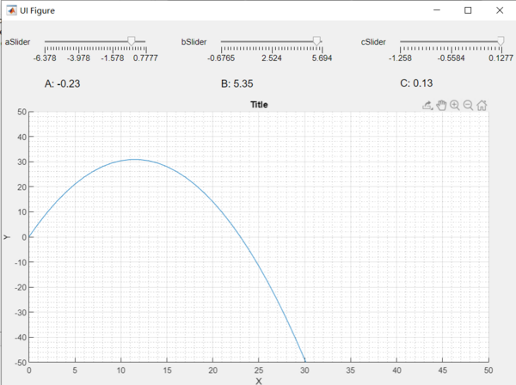516x385 pixels.
Task: Click cSlider track at the -0.5584 tick
Action: [x=451, y=41]
